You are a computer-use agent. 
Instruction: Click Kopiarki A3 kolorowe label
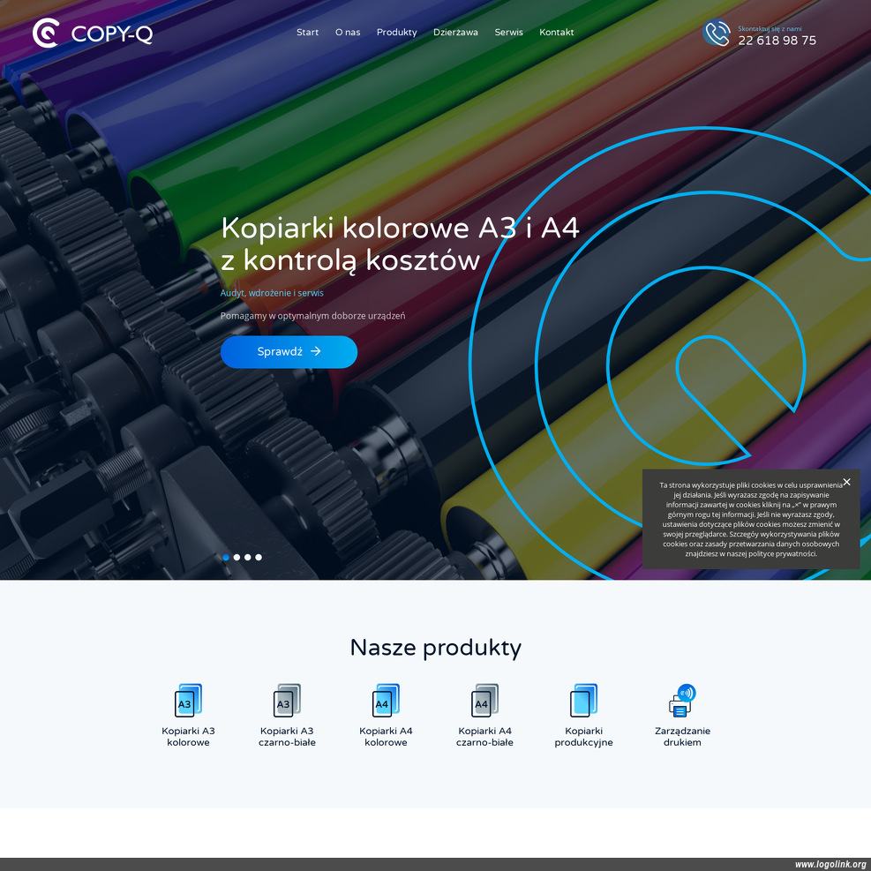(188, 737)
